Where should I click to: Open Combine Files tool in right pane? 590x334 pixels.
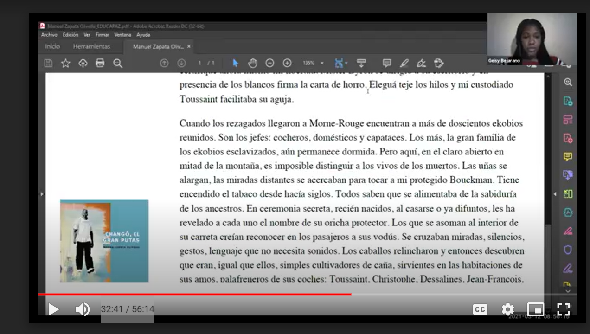(568, 175)
